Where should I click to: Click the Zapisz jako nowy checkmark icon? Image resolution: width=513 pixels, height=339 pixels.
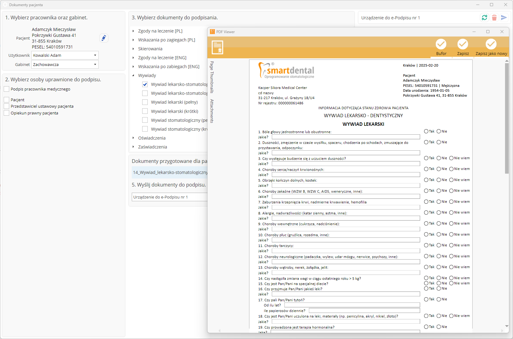(491, 44)
